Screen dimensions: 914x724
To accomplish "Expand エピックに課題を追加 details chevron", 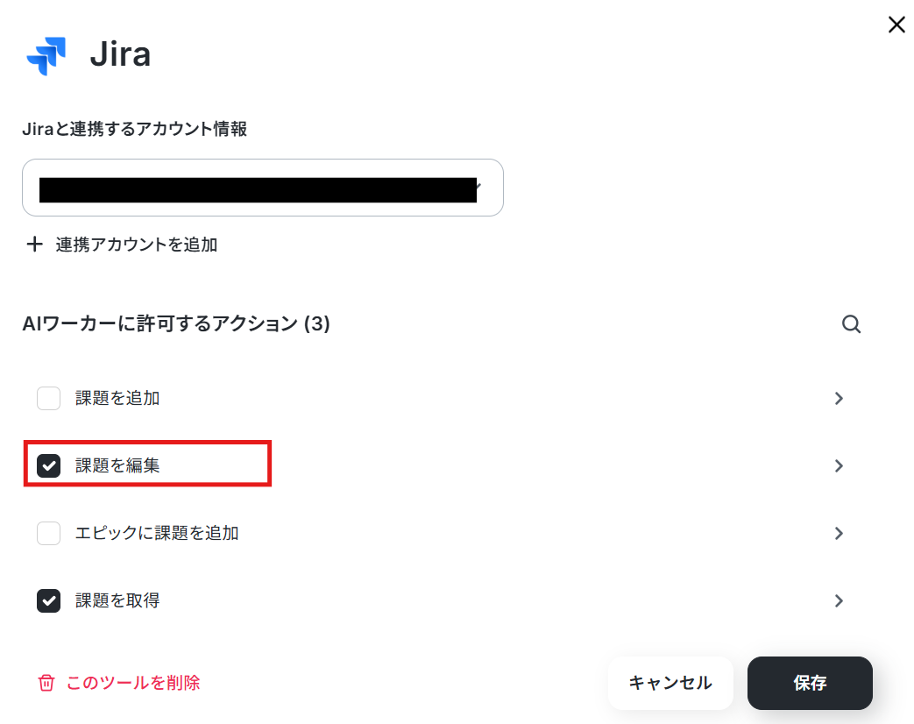I will point(839,534).
